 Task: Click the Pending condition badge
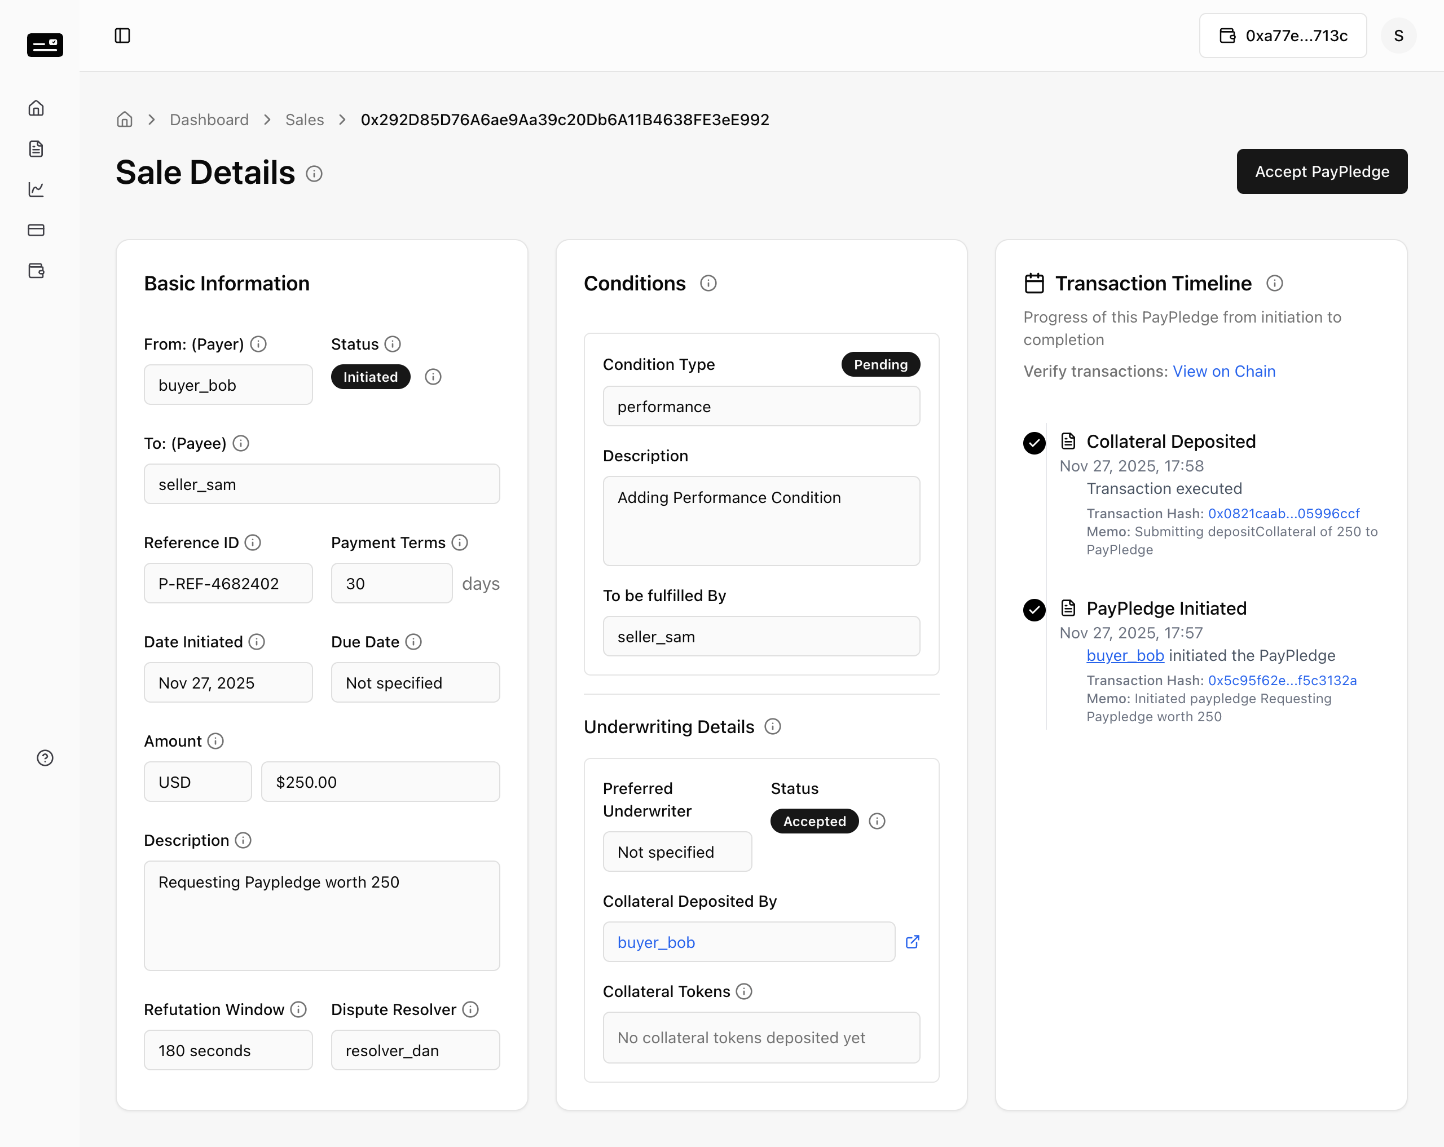tap(880, 364)
